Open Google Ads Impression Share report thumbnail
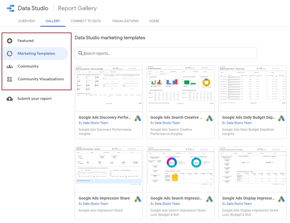 tap(109, 170)
